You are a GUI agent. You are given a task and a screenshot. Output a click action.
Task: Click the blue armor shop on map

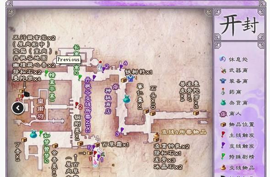pyautogui.click(x=131, y=78)
